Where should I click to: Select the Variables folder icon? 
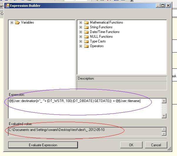click(x=17, y=22)
